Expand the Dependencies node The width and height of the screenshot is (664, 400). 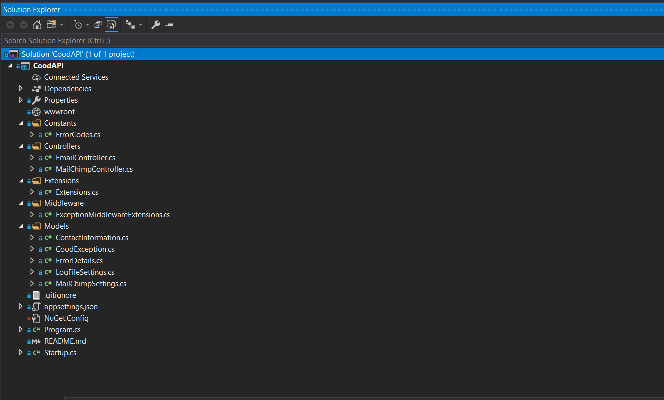tap(21, 88)
